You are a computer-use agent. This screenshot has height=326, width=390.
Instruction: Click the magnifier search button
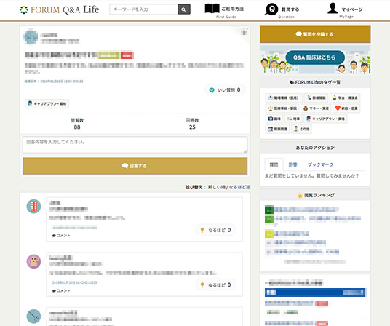[184, 9]
